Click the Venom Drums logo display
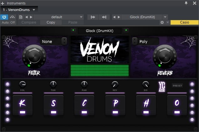This screenshot has height=132, width=199. [x=100, y=50]
